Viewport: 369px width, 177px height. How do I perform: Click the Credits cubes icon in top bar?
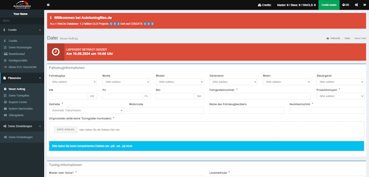[x=260, y=5]
